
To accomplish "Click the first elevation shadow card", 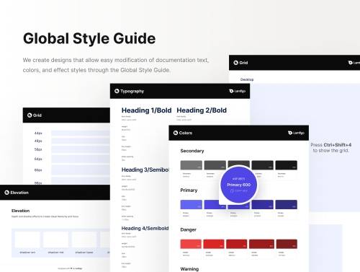I will tap(27, 240).
